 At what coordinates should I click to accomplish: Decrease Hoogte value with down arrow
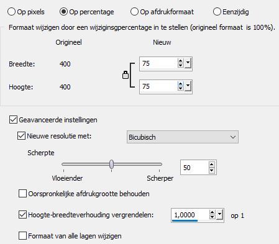(x=181, y=88)
